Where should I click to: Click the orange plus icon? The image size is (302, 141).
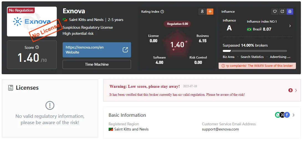pos(210,12)
